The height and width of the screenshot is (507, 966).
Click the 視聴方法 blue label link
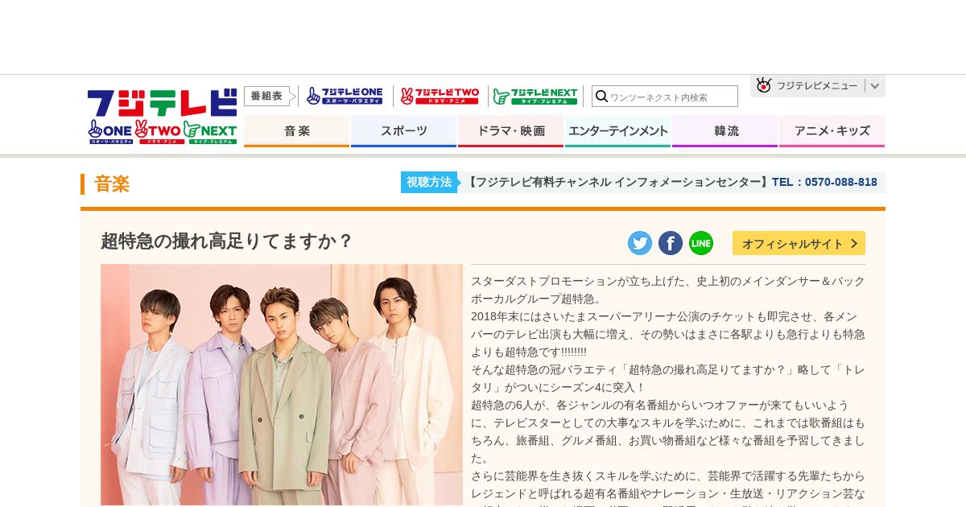click(x=429, y=182)
